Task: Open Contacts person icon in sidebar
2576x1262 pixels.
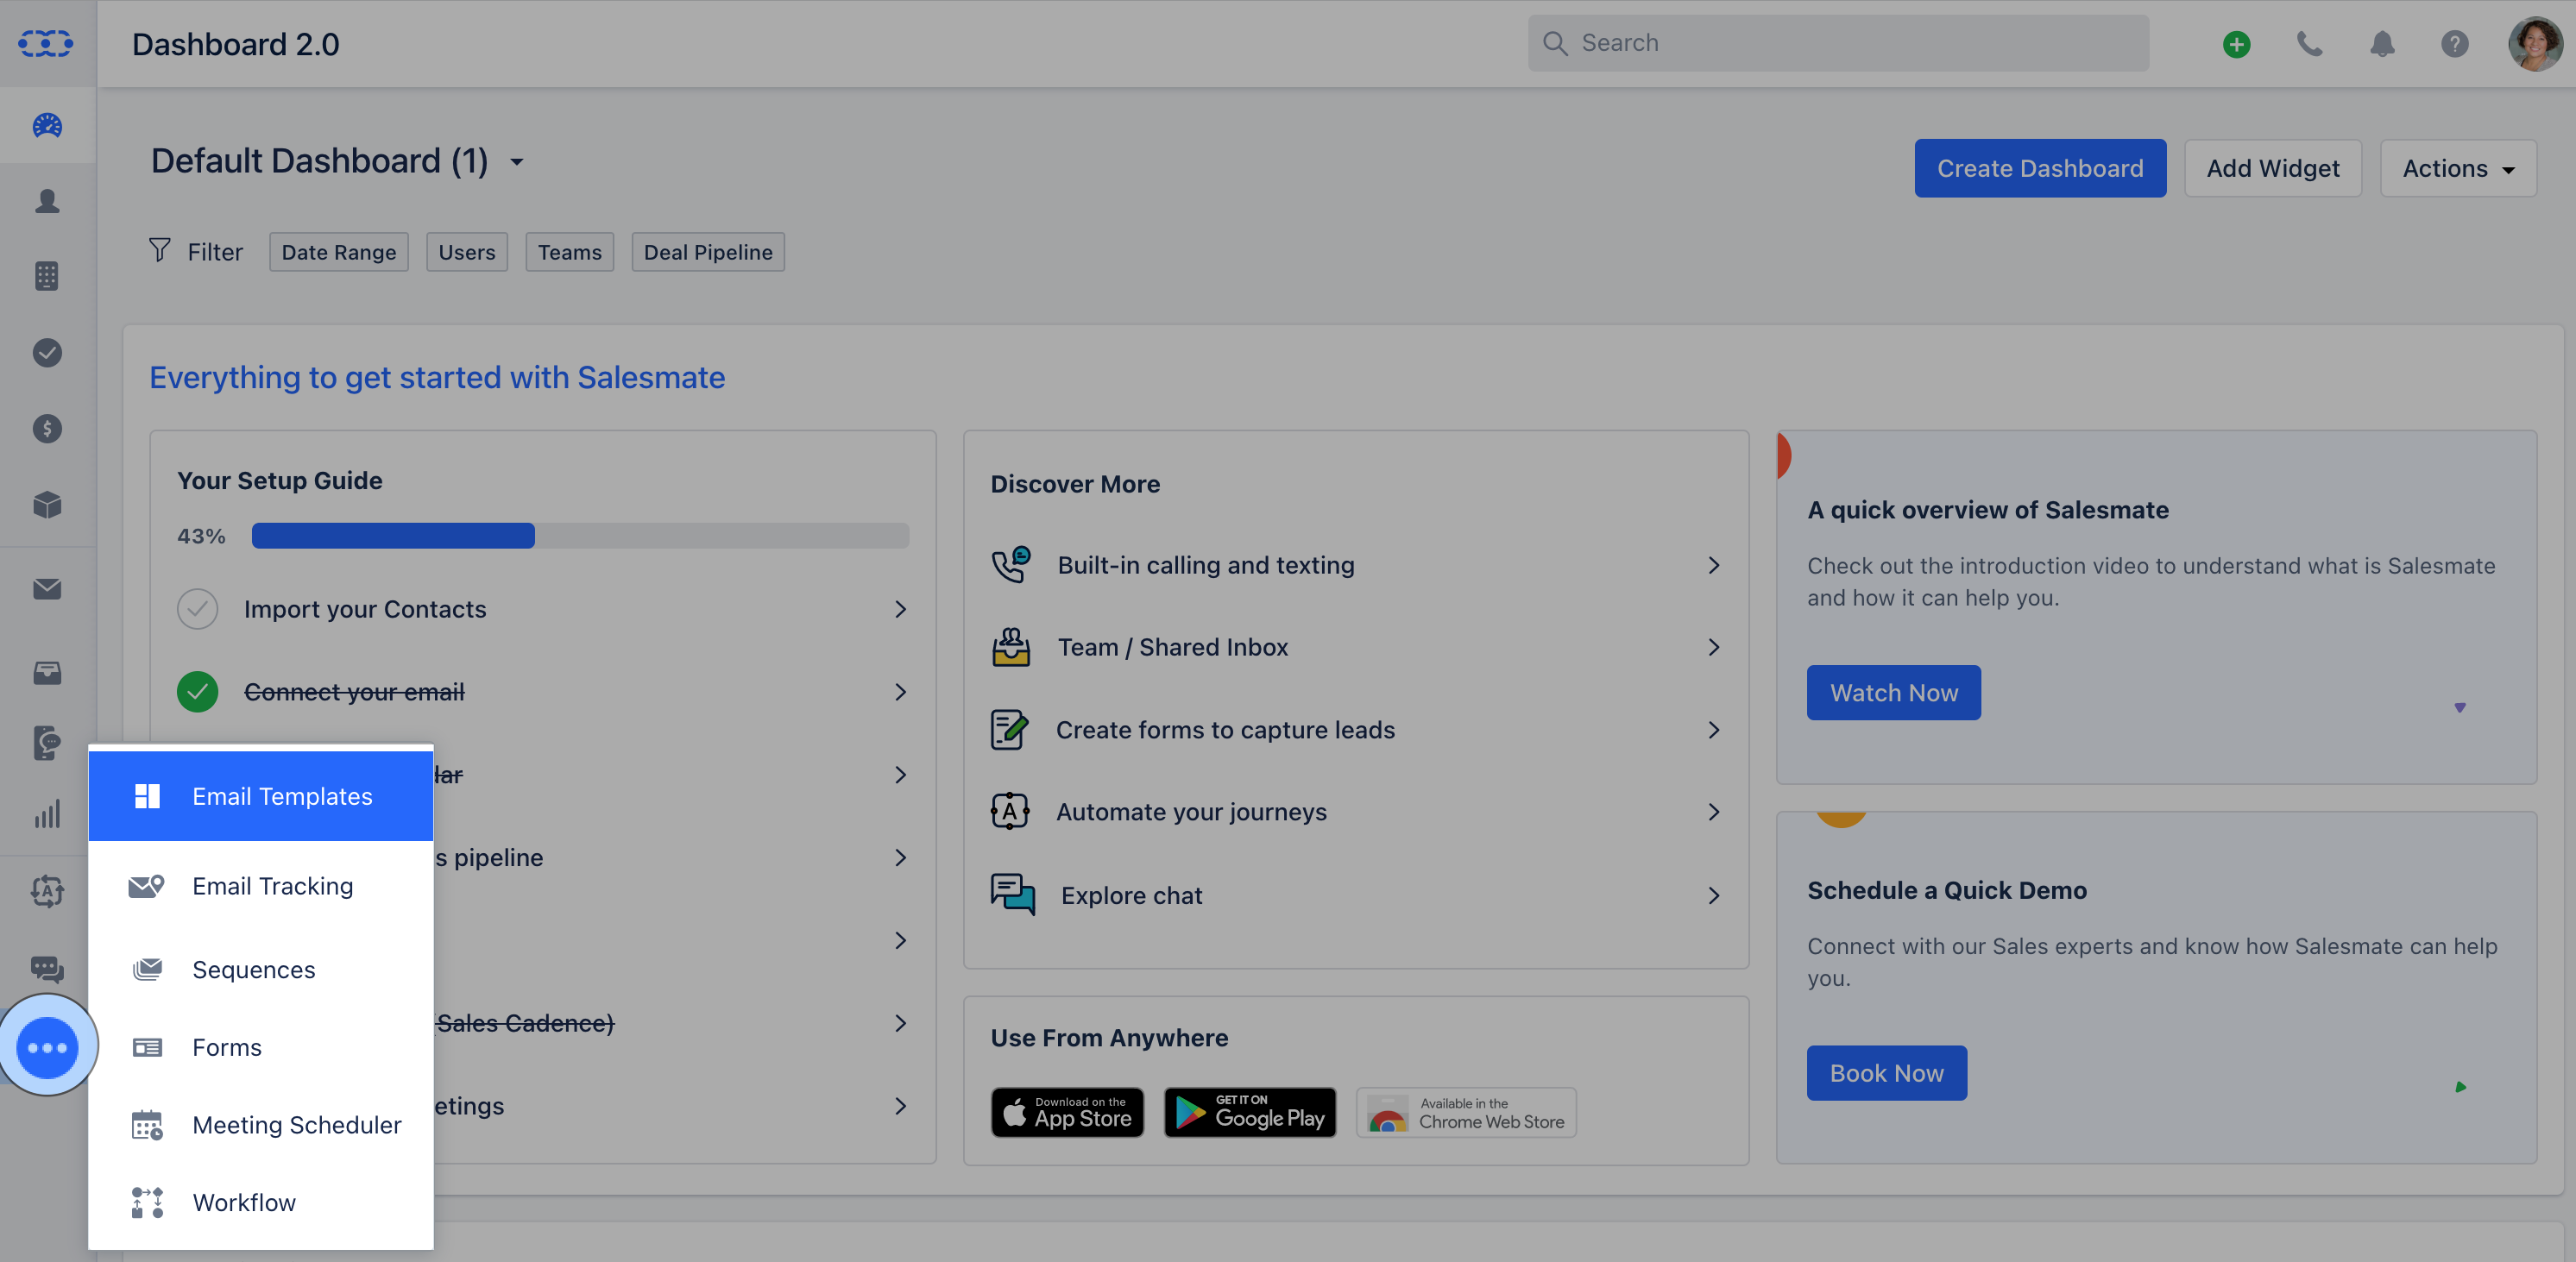Action: pos(47,201)
